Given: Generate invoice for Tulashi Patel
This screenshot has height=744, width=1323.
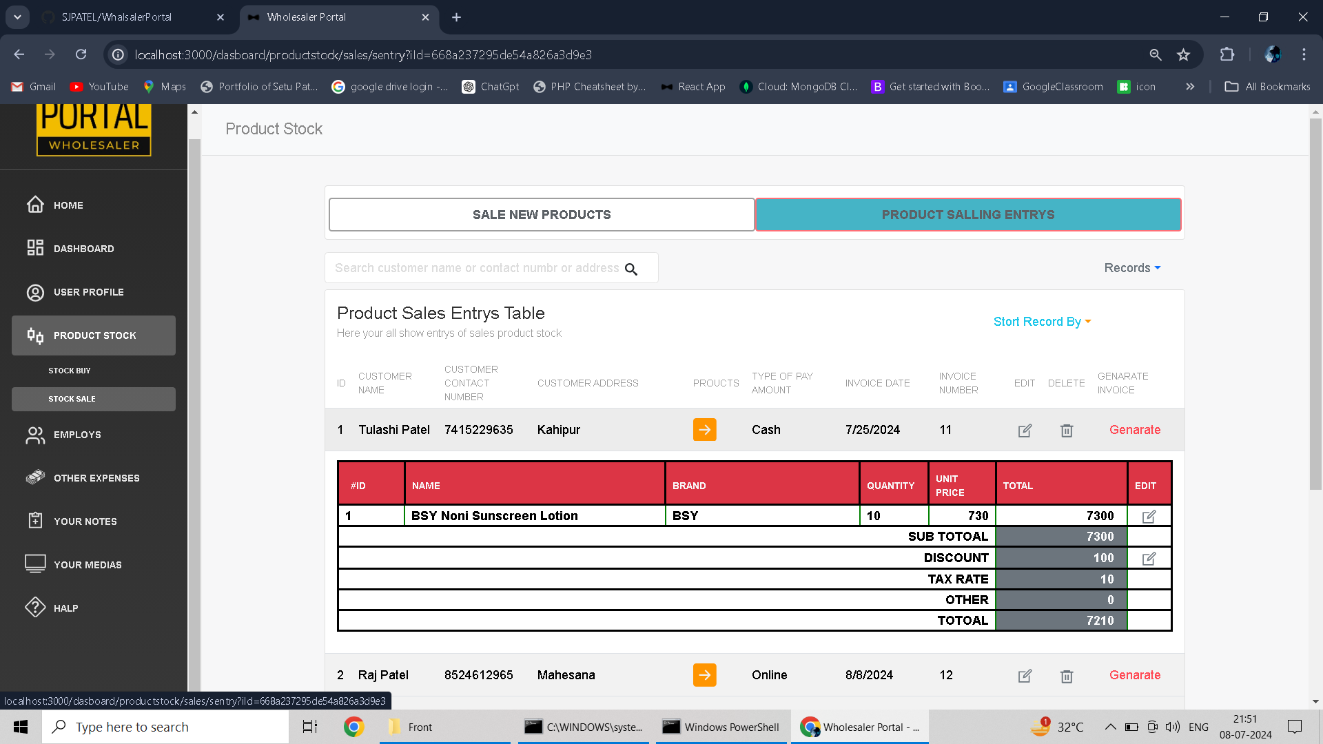Looking at the screenshot, I should [1134, 430].
